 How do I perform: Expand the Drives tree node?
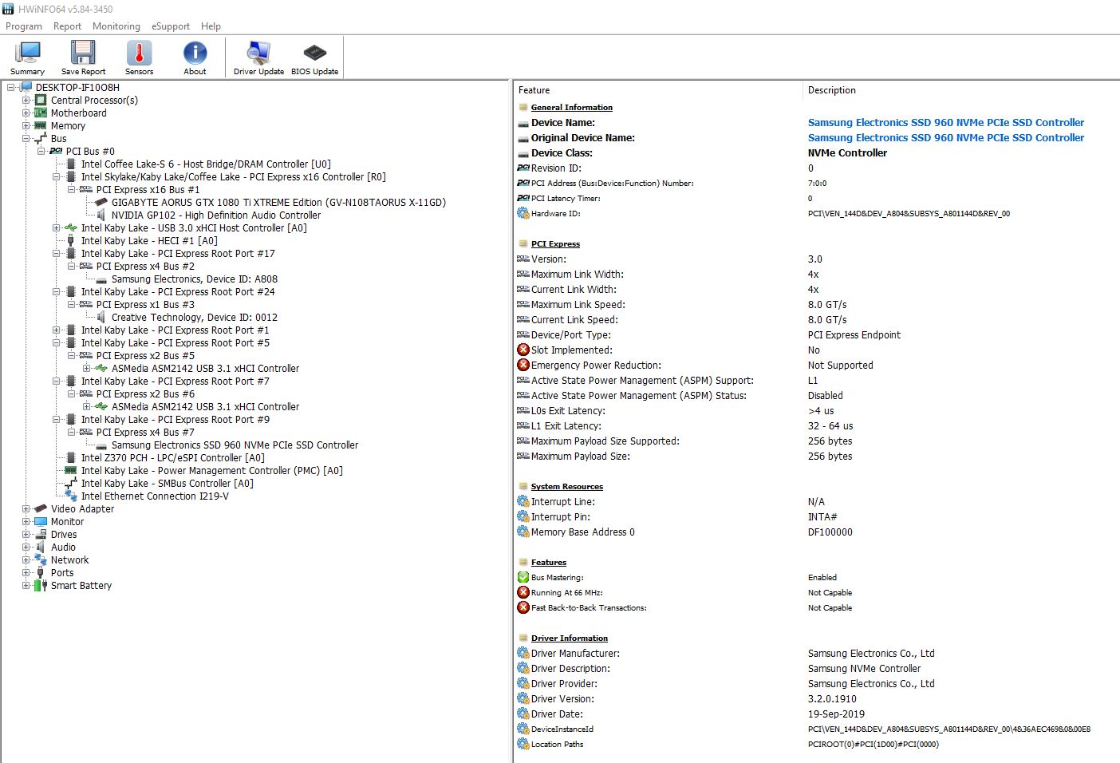pyautogui.click(x=26, y=535)
